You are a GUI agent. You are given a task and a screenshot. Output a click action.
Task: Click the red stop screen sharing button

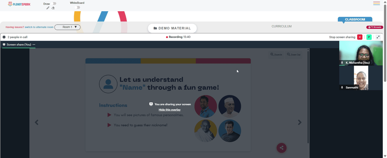pyautogui.click(x=360, y=37)
